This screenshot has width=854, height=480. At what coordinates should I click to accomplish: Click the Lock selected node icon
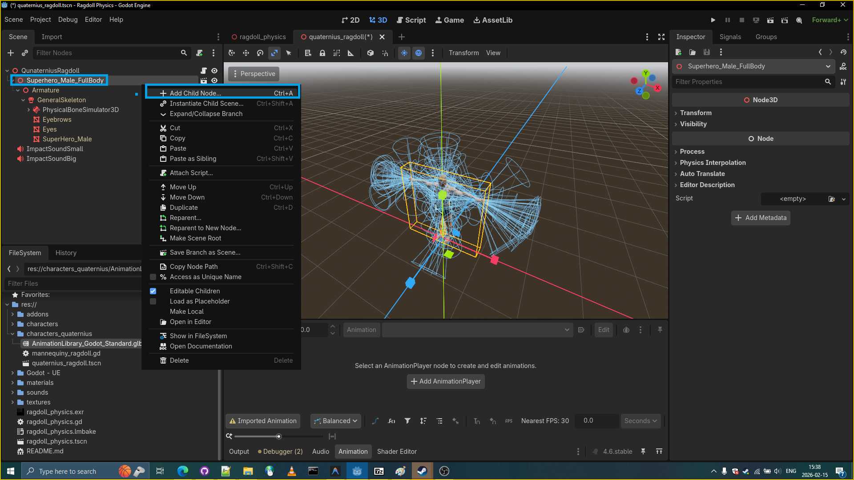pos(322,53)
